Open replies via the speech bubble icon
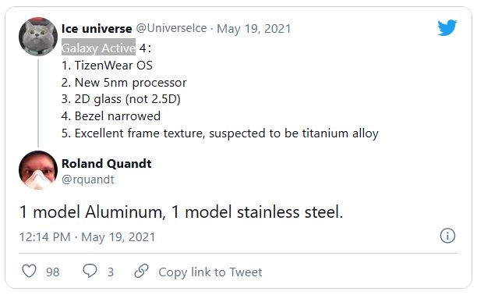The image size is (477, 295). tap(90, 271)
